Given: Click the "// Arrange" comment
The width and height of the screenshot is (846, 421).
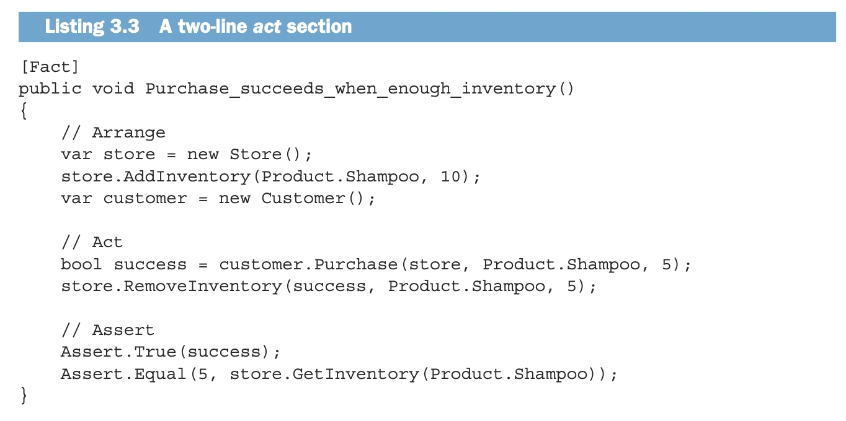Looking at the screenshot, I should (113, 132).
